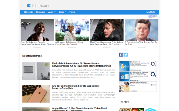Open the Twitter share icon
Viewport: 179px width, 111px height.
[x=126, y=54]
